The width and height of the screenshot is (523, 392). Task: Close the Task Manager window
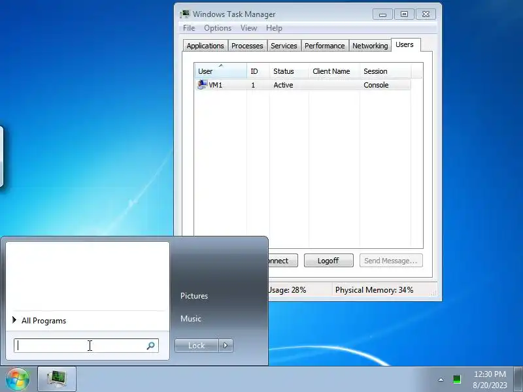pyautogui.click(x=426, y=14)
